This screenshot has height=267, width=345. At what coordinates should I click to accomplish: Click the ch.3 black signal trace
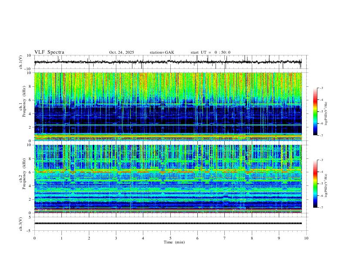tap(168, 223)
